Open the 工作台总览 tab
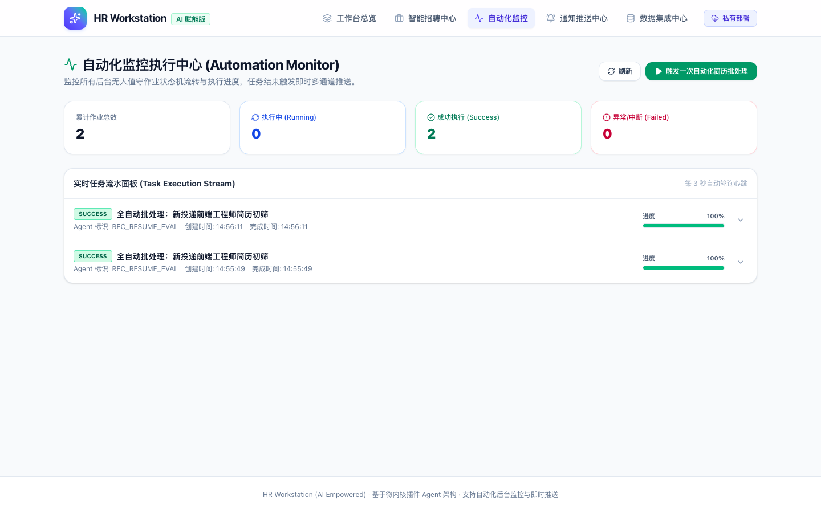 tap(349, 18)
